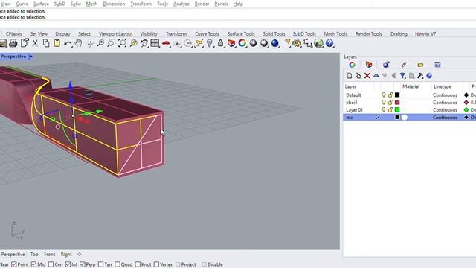Select the mc layer row
476x268 pixels.
[x=410, y=118]
